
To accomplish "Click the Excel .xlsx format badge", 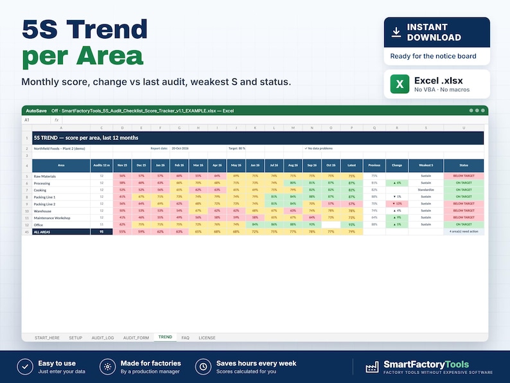I will click(437, 84).
